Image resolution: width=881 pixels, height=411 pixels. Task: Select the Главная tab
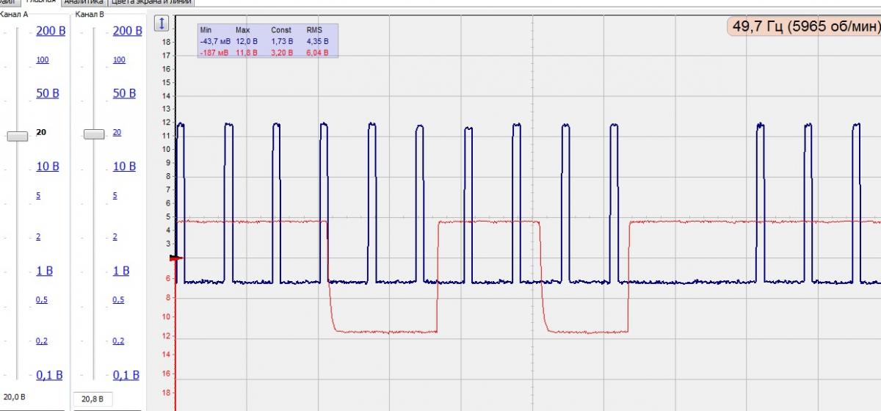tap(40, 2)
